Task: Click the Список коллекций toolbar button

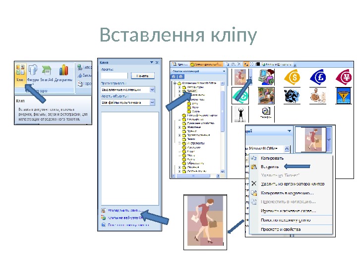Action: point(206,64)
